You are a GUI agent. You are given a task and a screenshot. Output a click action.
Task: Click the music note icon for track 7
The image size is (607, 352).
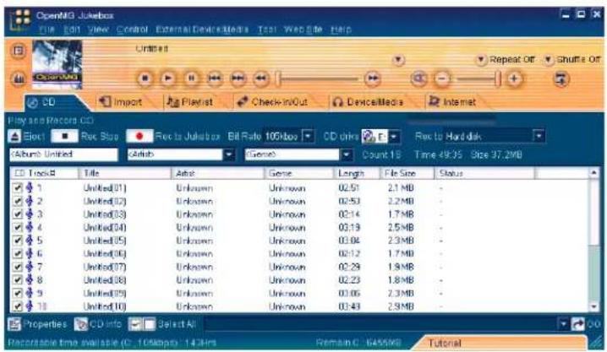[29, 267]
